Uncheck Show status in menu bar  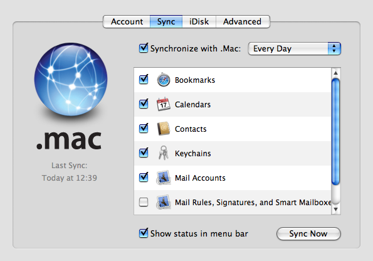point(144,233)
